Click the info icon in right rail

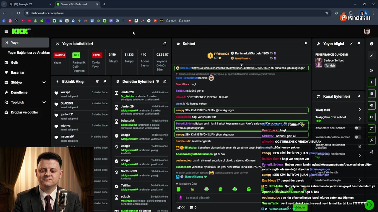(372, 44)
